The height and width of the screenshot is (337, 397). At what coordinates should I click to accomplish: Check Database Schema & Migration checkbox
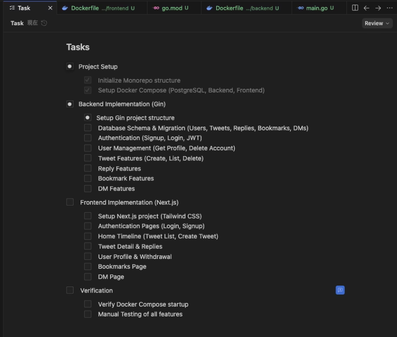(x=88, y=128)
